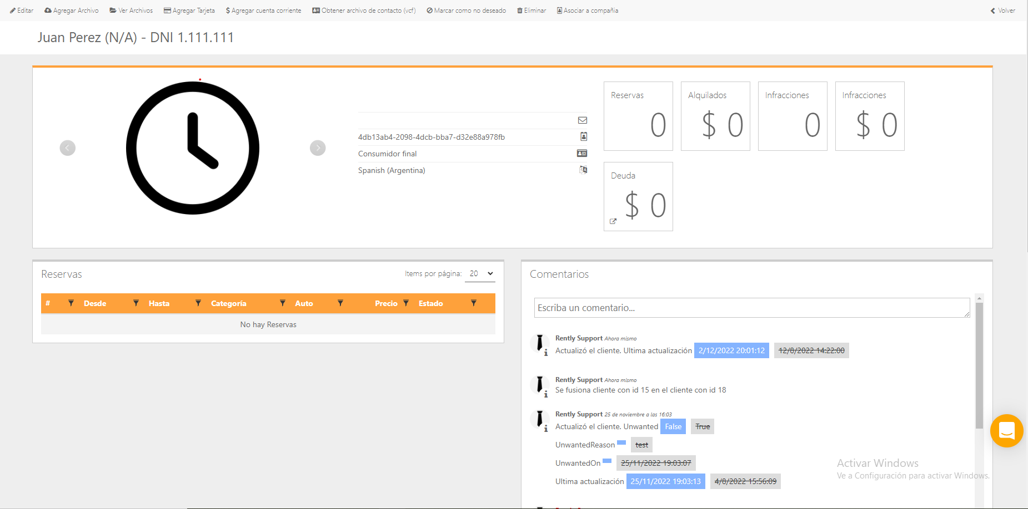
Task: Mark client with Marcar como no deseado
Action: 466,11
